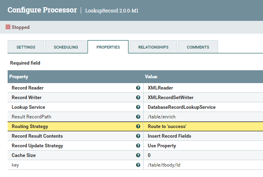The image size is (263, 177).
Task: Open the Comments tab
Action: 198,47
